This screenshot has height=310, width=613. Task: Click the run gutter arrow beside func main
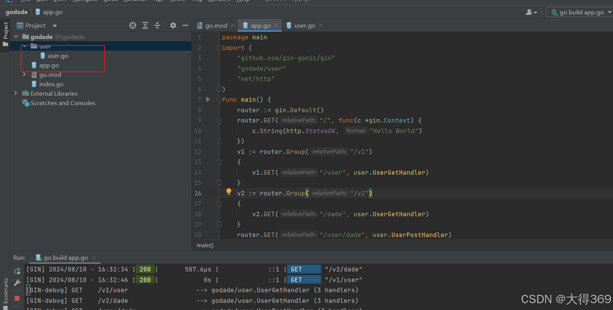click(x=208, y=99)
